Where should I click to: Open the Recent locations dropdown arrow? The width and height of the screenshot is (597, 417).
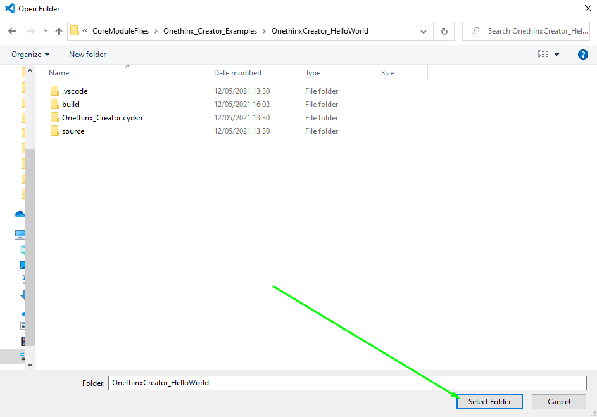[x=46, y=31]
